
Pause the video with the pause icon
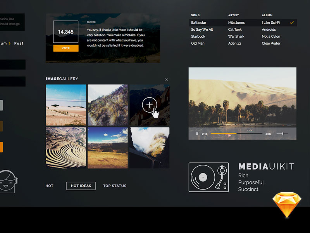pyautogui.click(x=197, y=134)
